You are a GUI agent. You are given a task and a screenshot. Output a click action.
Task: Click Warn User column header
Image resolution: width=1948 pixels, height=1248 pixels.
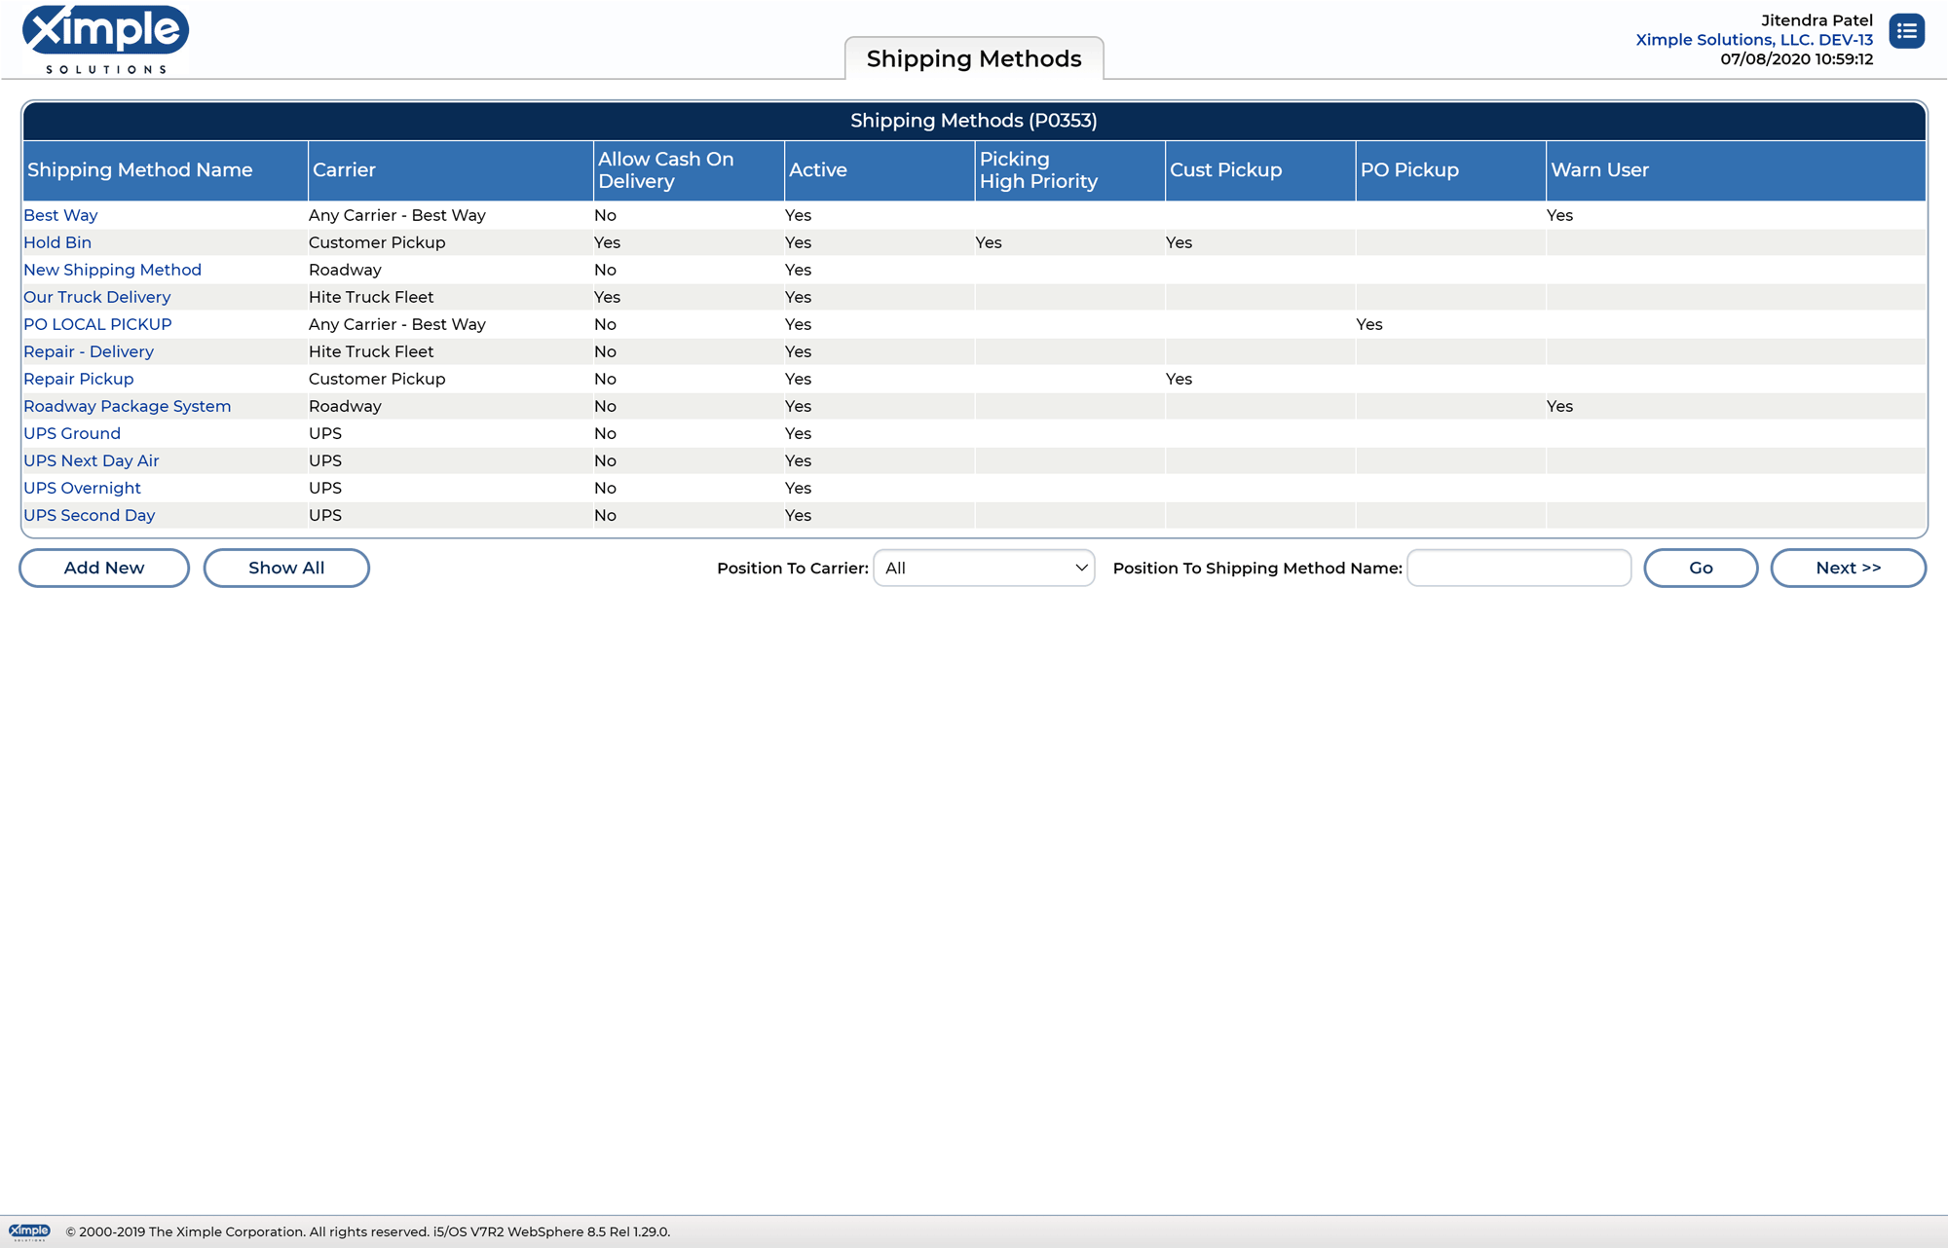pyautogui.click(x=1736, y=170)
